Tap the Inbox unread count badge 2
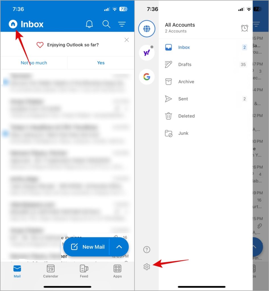The height and width of the screenshot is (291, 269). [245, 47]
